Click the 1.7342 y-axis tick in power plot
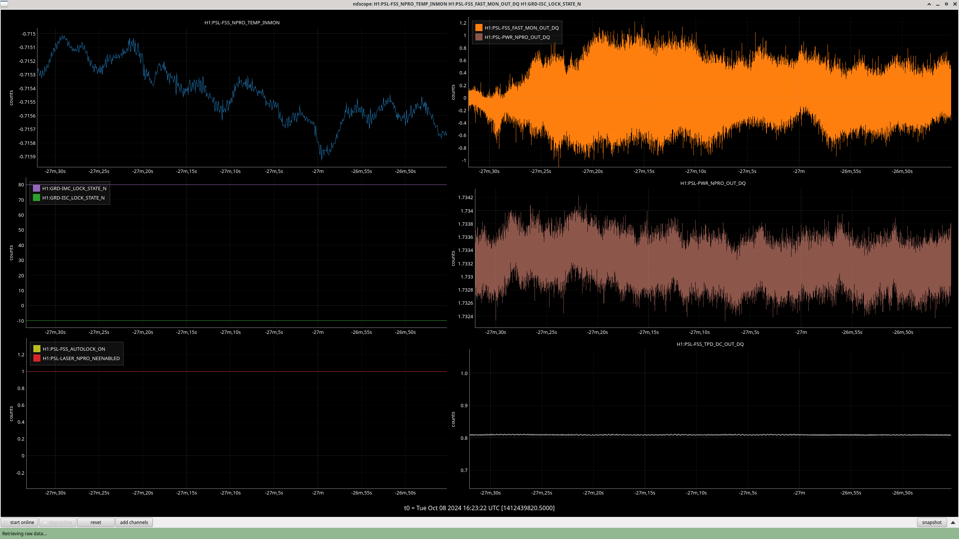Viewport: 959px width, 539px height. pyautogui.click(x=466, y=197)
